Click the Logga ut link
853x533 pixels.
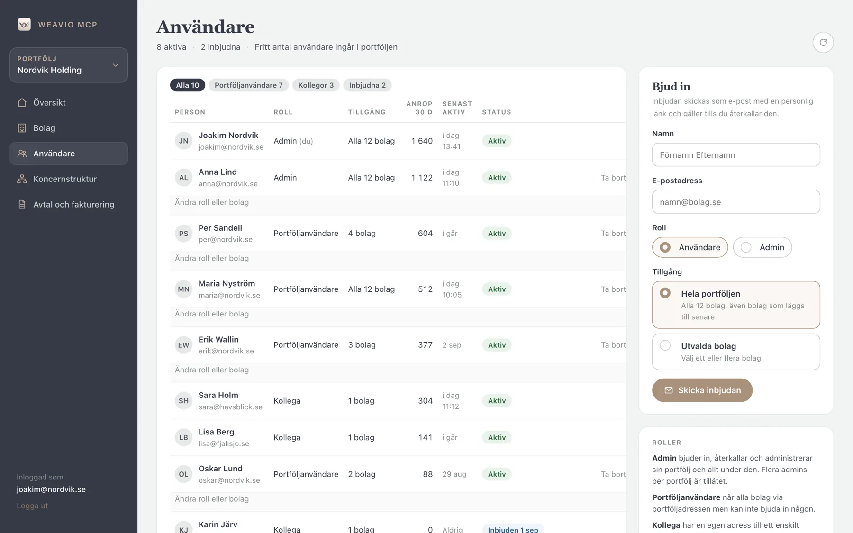point(32,506)
